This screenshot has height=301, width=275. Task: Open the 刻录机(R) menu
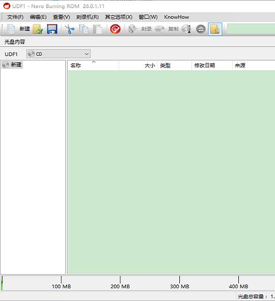88,17
